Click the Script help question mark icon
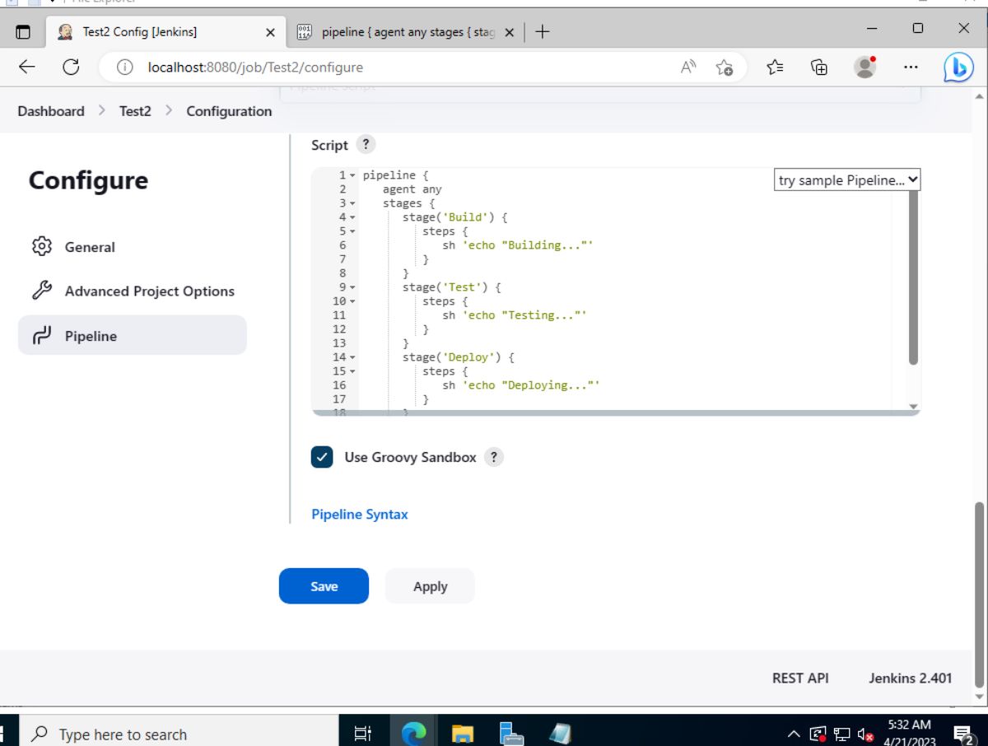Image resolution: width=988 pixels, height=746 pixels. point(366,143)
